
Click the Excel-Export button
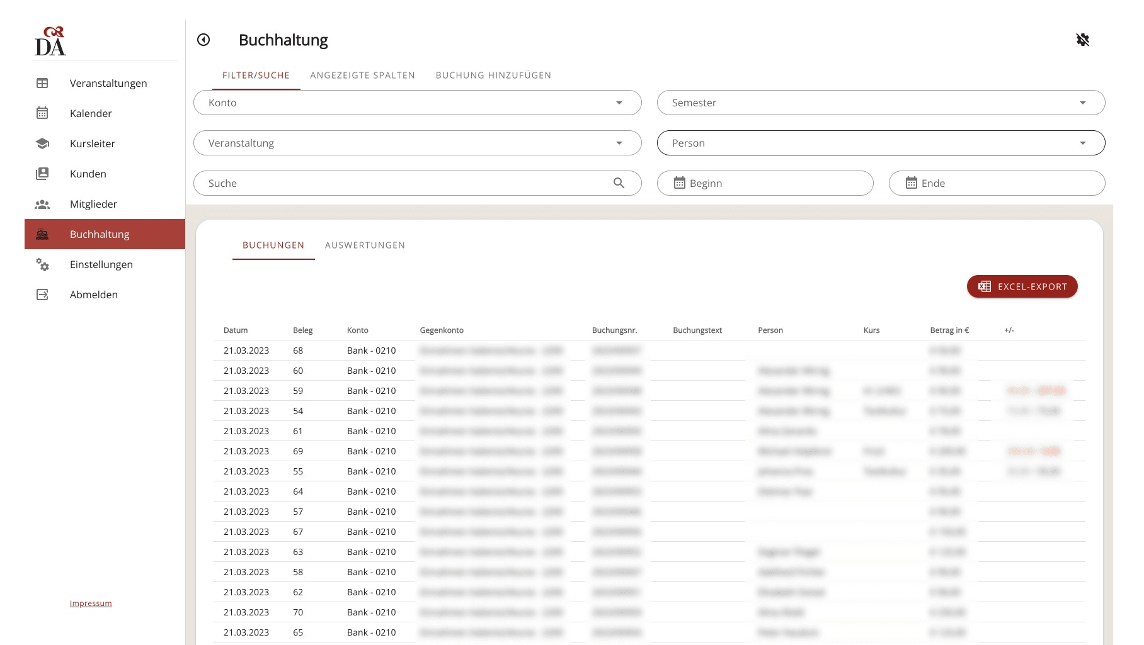point(1022,287)
